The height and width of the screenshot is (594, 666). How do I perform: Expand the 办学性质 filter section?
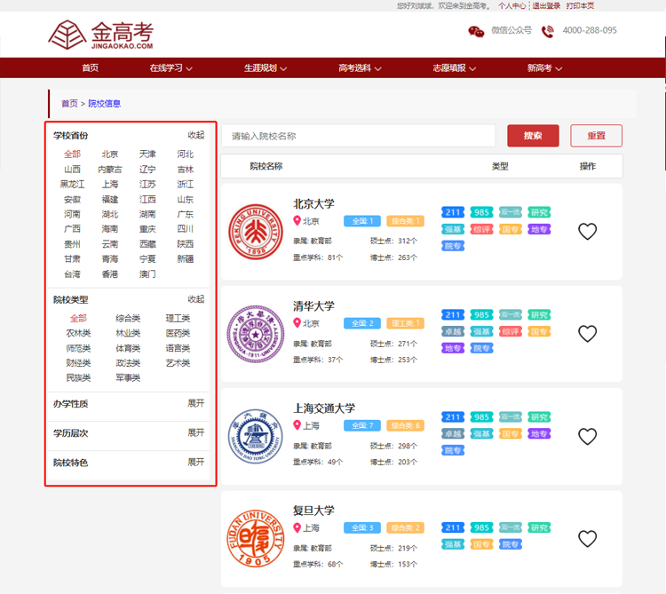click(x=195, y=403)
